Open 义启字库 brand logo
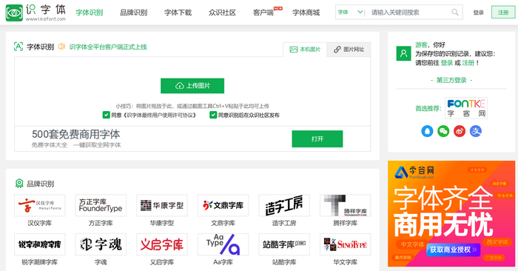This screenshot has width=518, height=271. 162,244
